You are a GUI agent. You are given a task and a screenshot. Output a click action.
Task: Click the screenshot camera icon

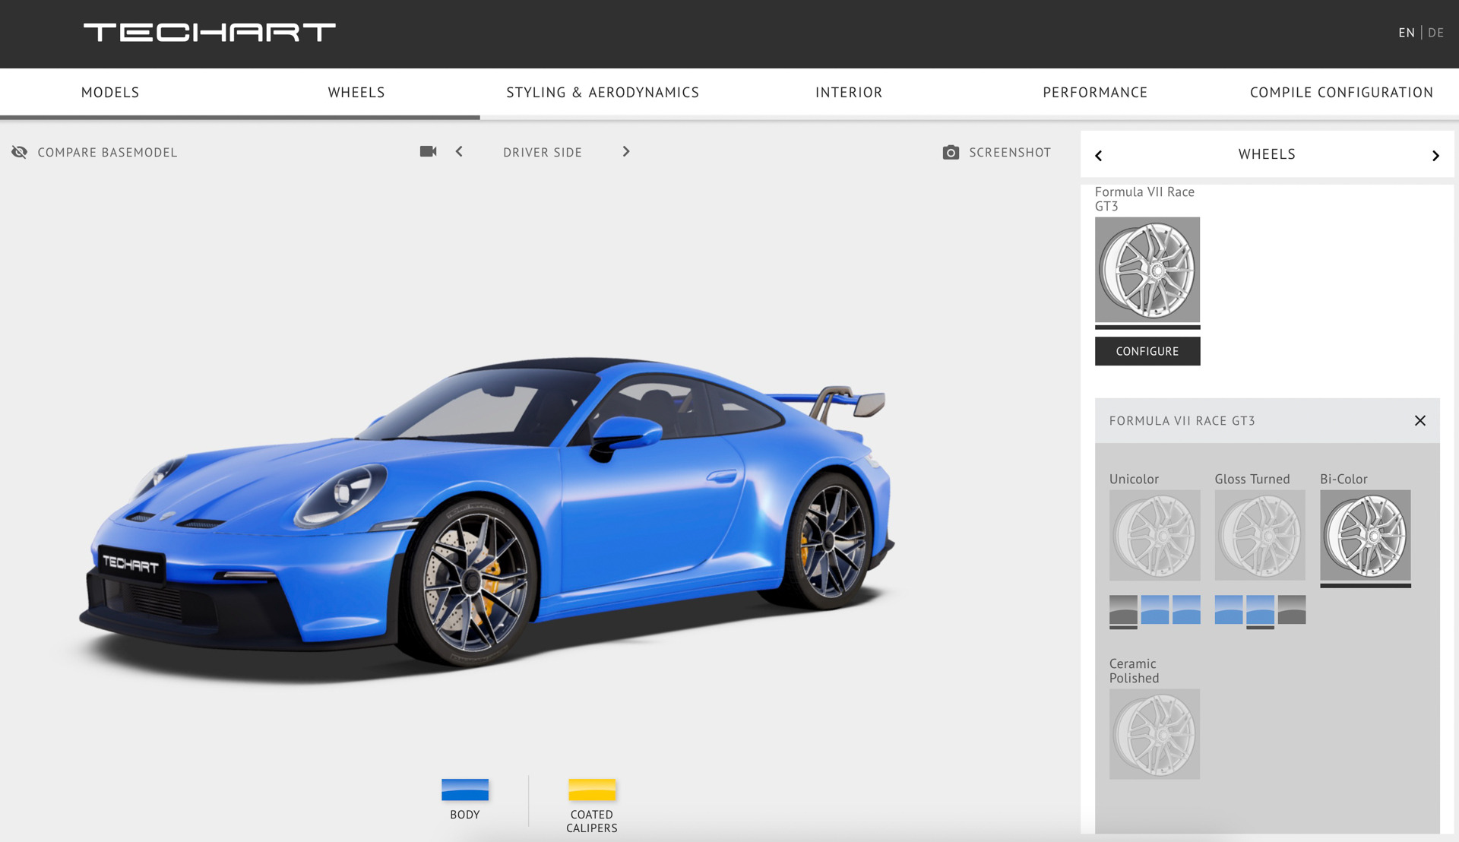click(951, 152)
